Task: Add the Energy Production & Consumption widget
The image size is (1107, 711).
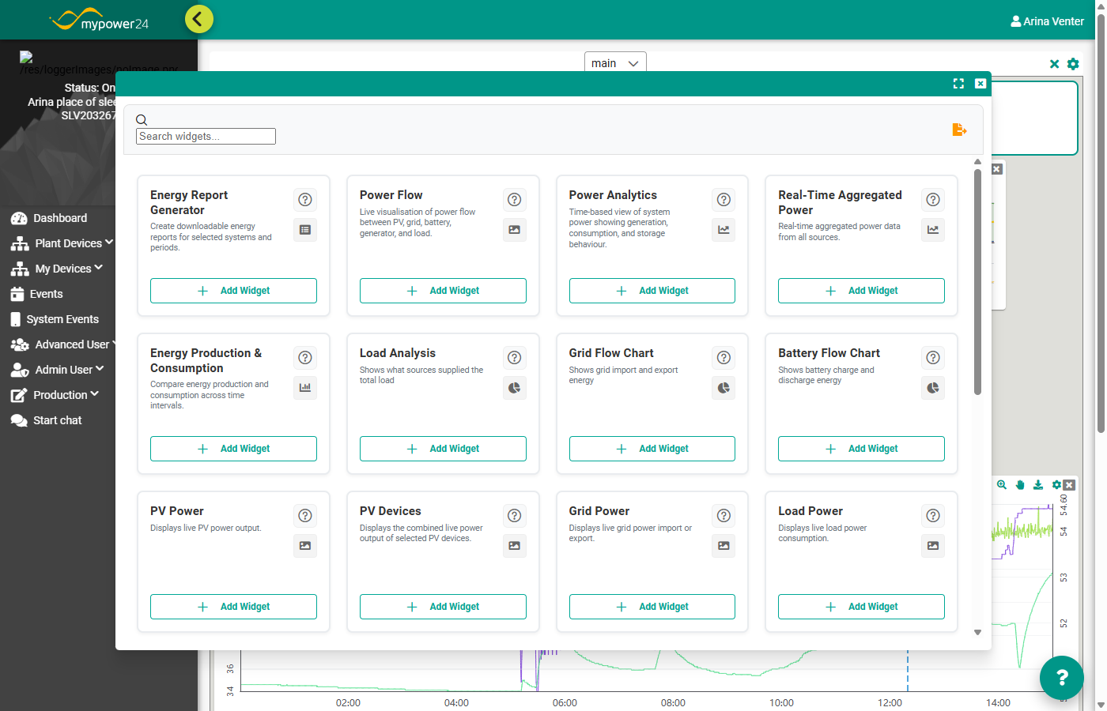Action: [233, 449]
